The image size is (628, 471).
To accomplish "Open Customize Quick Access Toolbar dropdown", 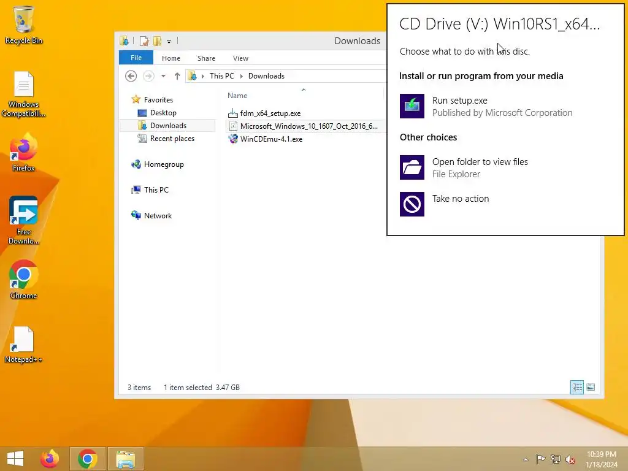I will click(169, 41).
